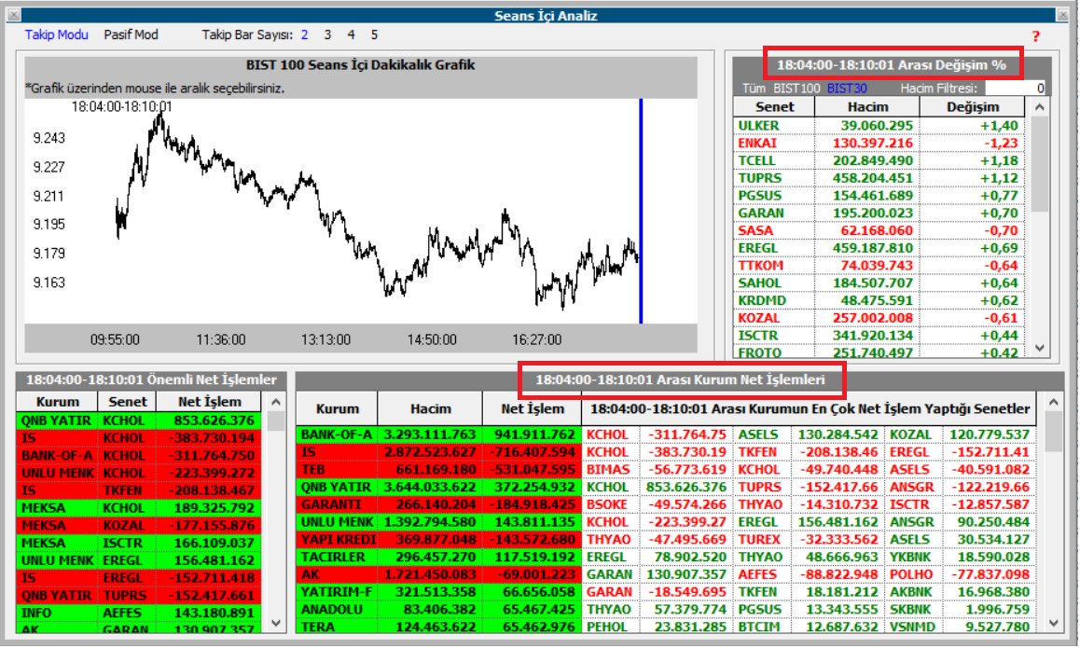The image size is (1080, 648).
Task: Click the blue vertical marker on the chart
Action: click(641, 211)
